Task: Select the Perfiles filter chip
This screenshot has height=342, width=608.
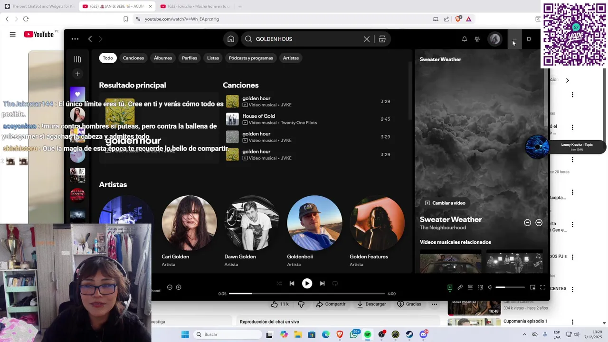Action: (190, 58)
